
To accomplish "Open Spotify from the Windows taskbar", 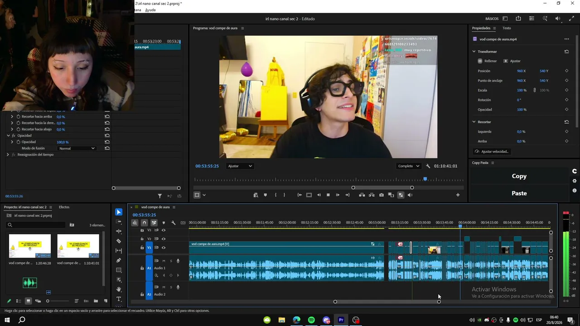I will 311,320.
